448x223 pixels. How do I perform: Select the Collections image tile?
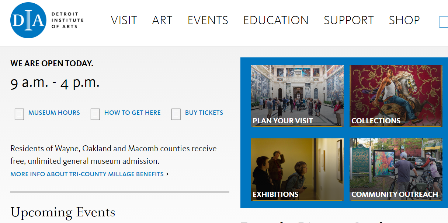pyautogui.click(x=396, y=96)
